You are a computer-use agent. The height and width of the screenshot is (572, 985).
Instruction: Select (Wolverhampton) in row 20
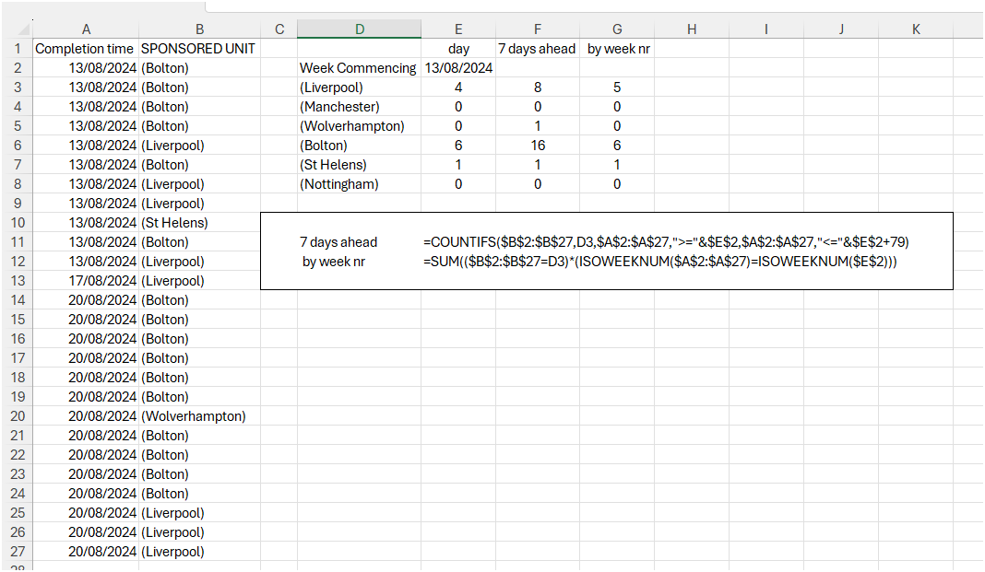[200, 415]
